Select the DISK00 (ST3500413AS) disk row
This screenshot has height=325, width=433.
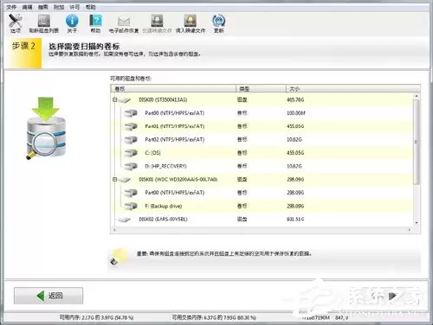[x=262, y=99]
